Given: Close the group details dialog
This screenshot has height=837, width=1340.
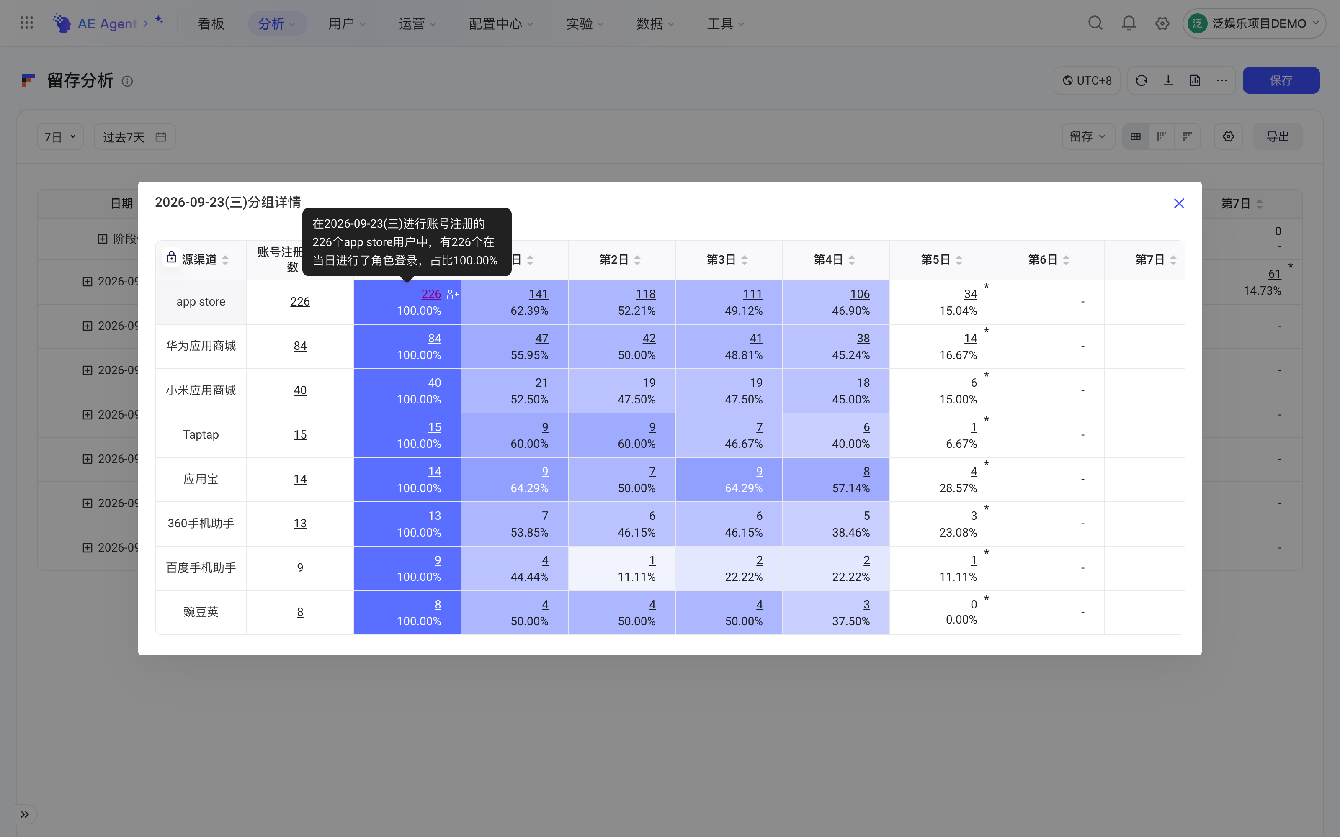Looking at the screenshot, I should coord(1179,203).
